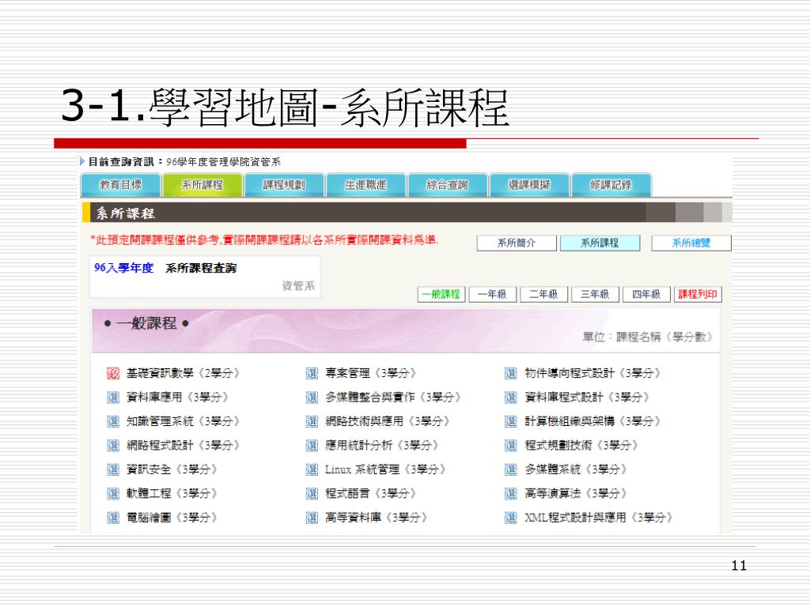
Task: Open course 高等資料庫《3學分》
Action: pos(376,518)
